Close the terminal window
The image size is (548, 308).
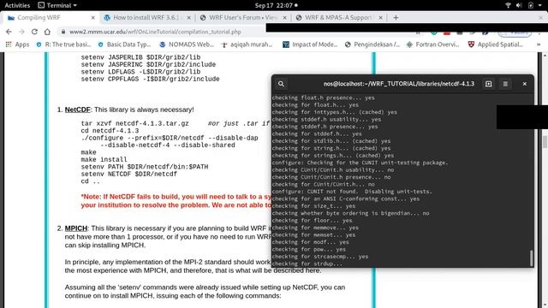(x=525, y=84)
